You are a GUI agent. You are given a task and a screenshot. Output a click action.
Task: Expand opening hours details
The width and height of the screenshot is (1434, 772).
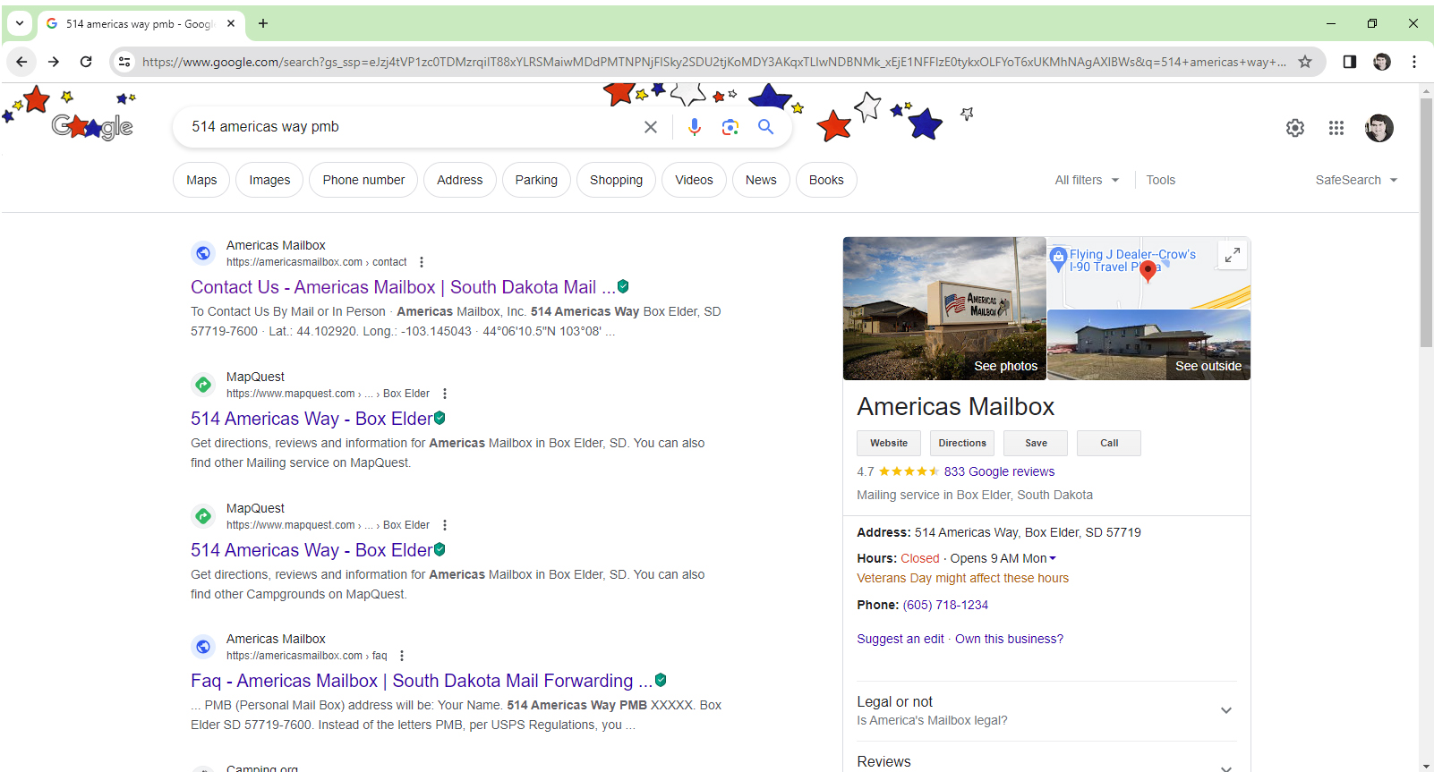tap(1053, 558)
